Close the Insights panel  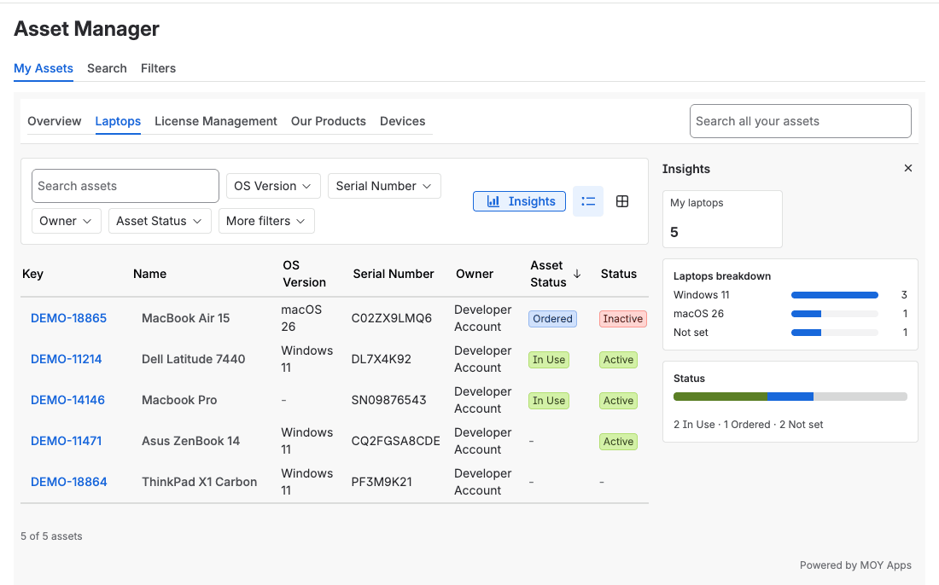pos(908,169)
